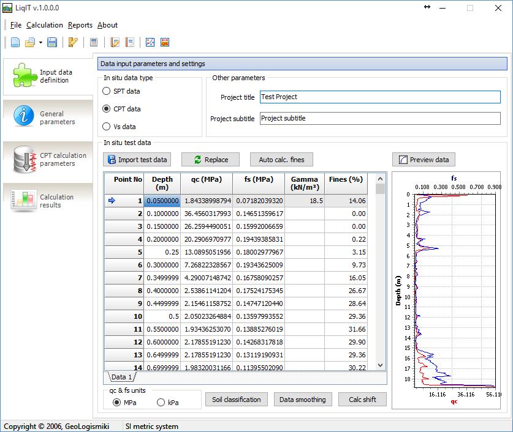This screenshot has height=432, width=513.
Task: Expand the Open file dropdown arrow
Action: click(40, 42)
